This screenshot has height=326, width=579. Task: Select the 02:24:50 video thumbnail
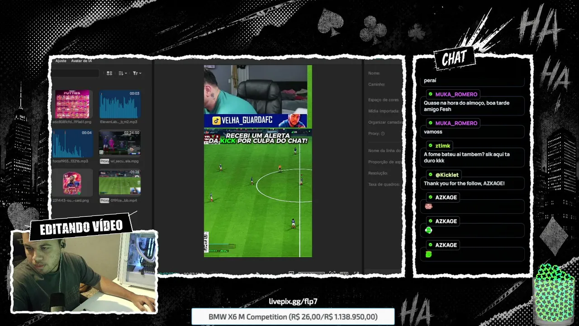pos(120,144)
